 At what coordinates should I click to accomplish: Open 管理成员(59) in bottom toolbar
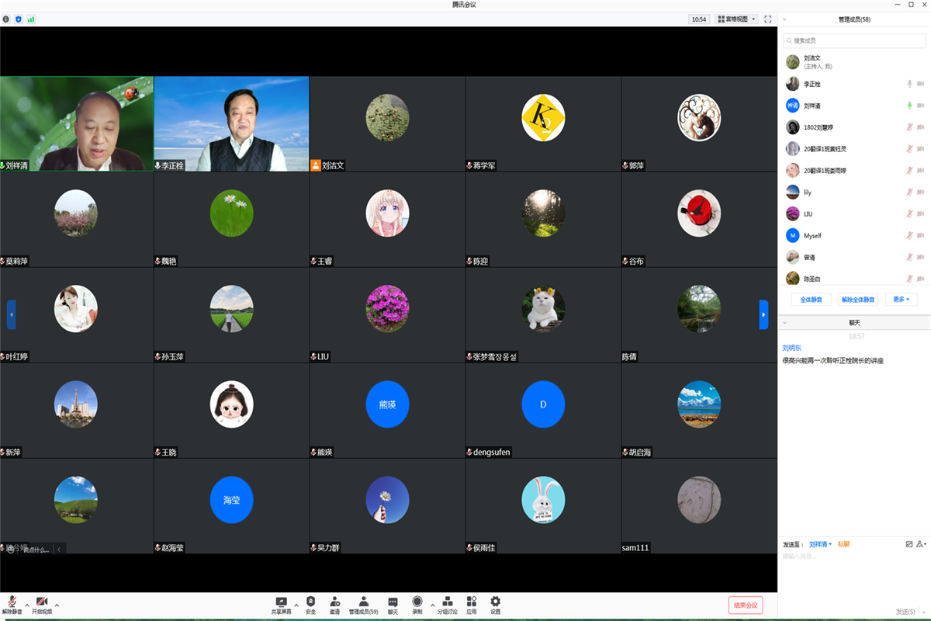[x=363, y=604]
